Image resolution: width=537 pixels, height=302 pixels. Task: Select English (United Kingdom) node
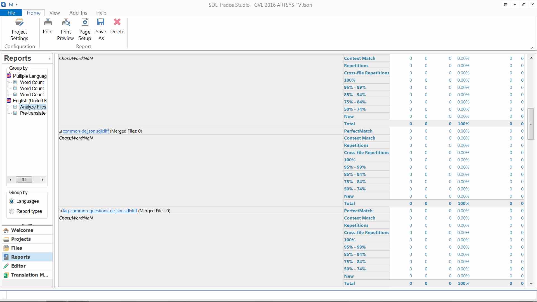[x=30, y=101]
